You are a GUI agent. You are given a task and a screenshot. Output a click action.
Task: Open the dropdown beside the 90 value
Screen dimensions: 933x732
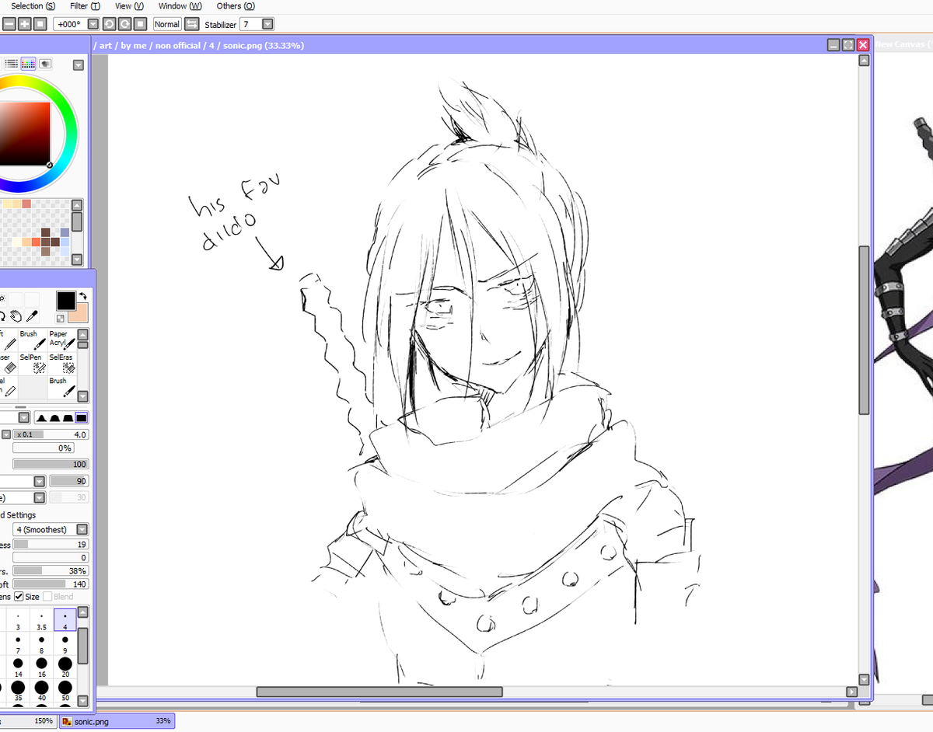(x=39, y=482)
